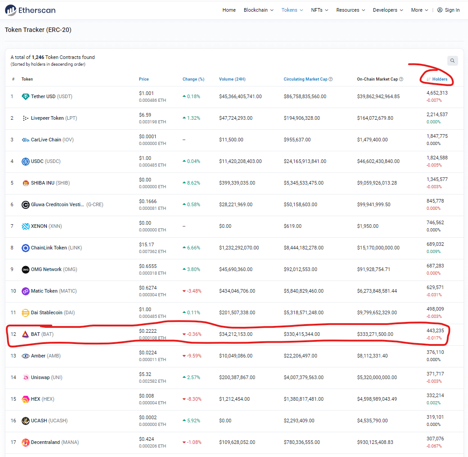Click the HEX token icon
The height and width of the screenshot is (457, 468).
[x=26, y=399]
